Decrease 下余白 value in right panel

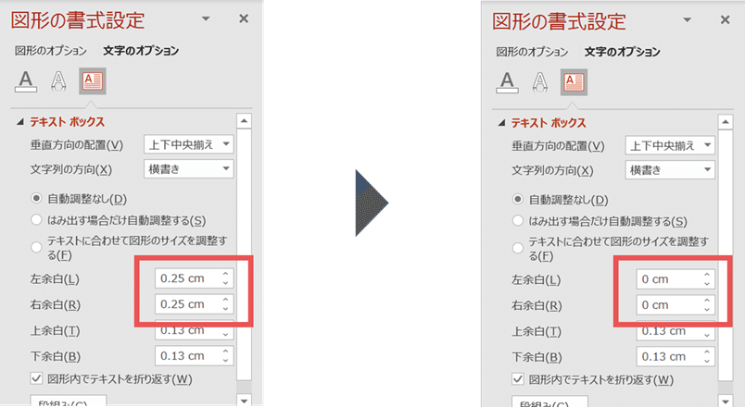point(707,362)
